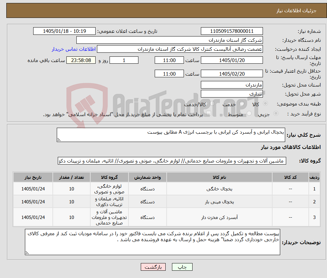This screenshot has width=327, height=278.
Task: Click the واحد شمارش column header
Action: (x=147, y=177)
